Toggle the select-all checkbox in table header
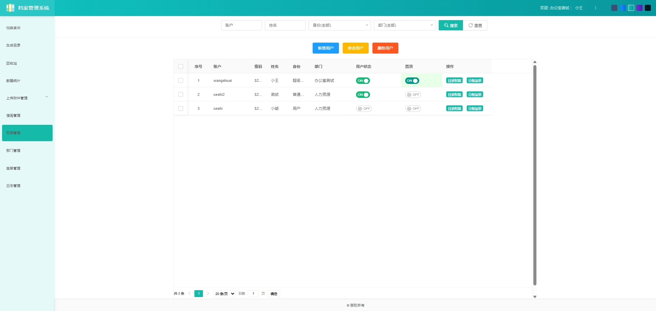656x311 pixels. coord(181,66)
